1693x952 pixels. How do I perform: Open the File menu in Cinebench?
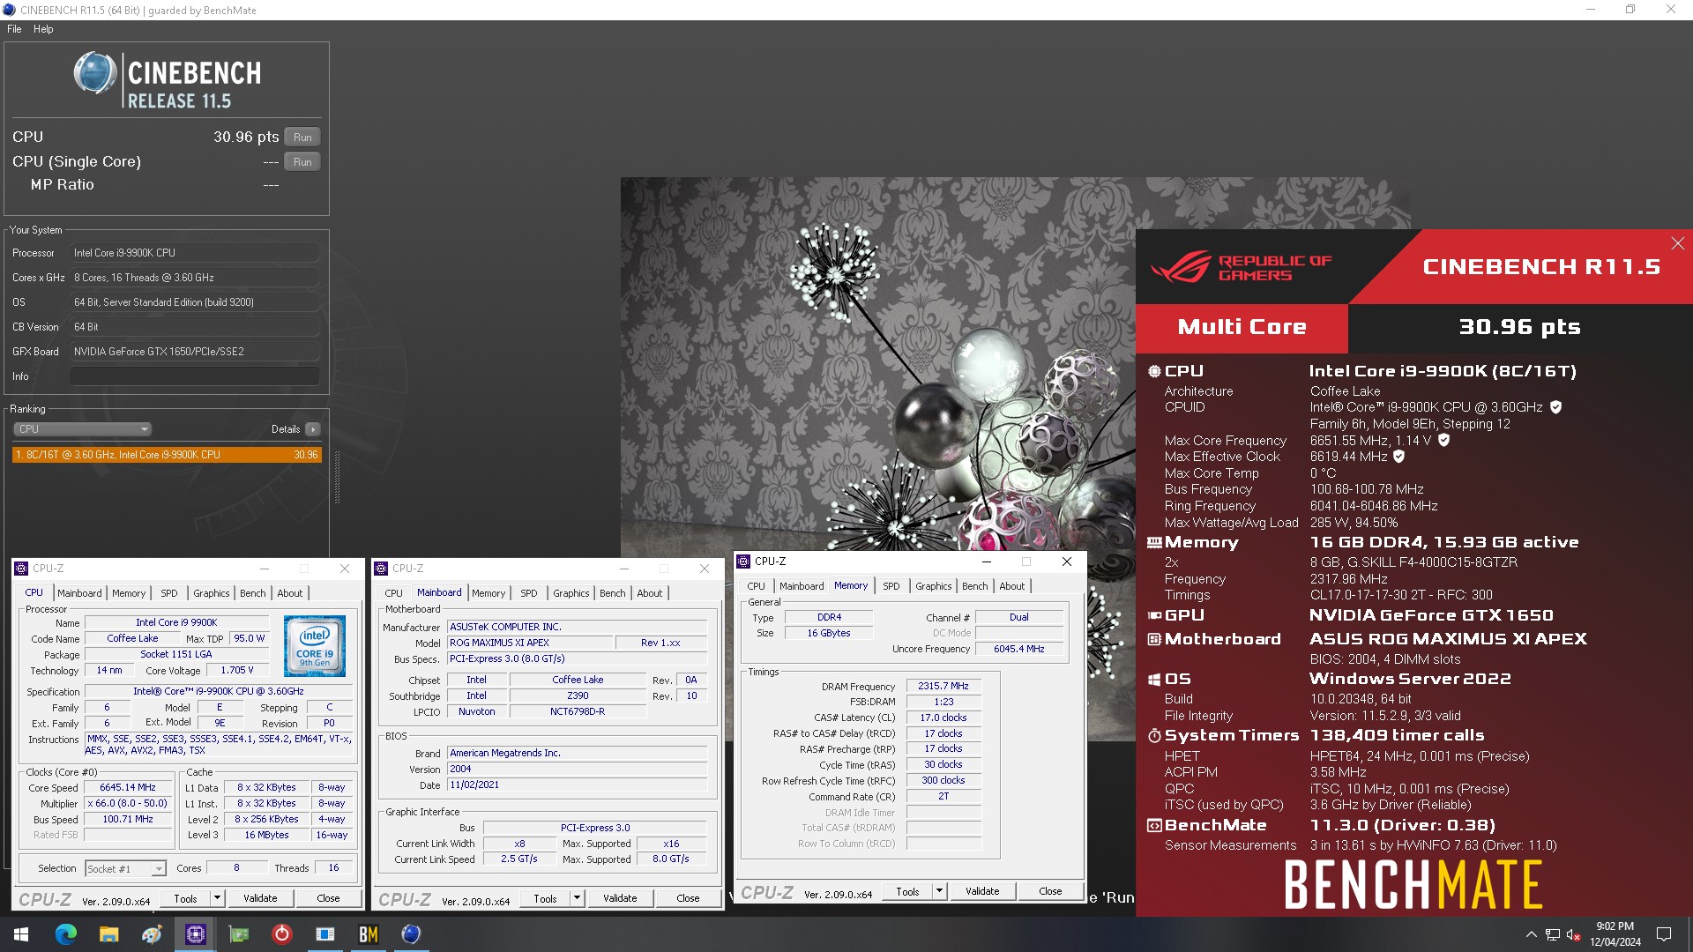[x=14, y=29]
